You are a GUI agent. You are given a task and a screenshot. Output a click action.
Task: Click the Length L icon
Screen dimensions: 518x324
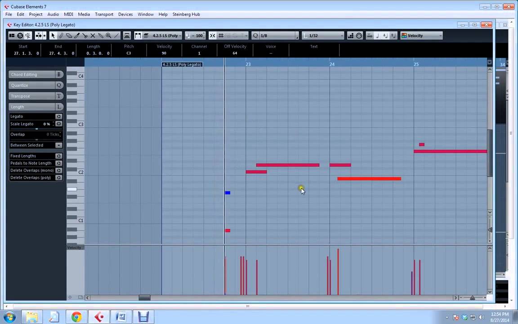[x=59, y=107]
